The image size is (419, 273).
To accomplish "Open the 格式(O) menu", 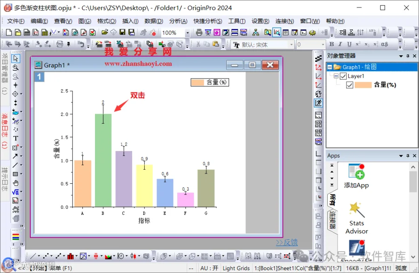I will (x=107, y=21).
